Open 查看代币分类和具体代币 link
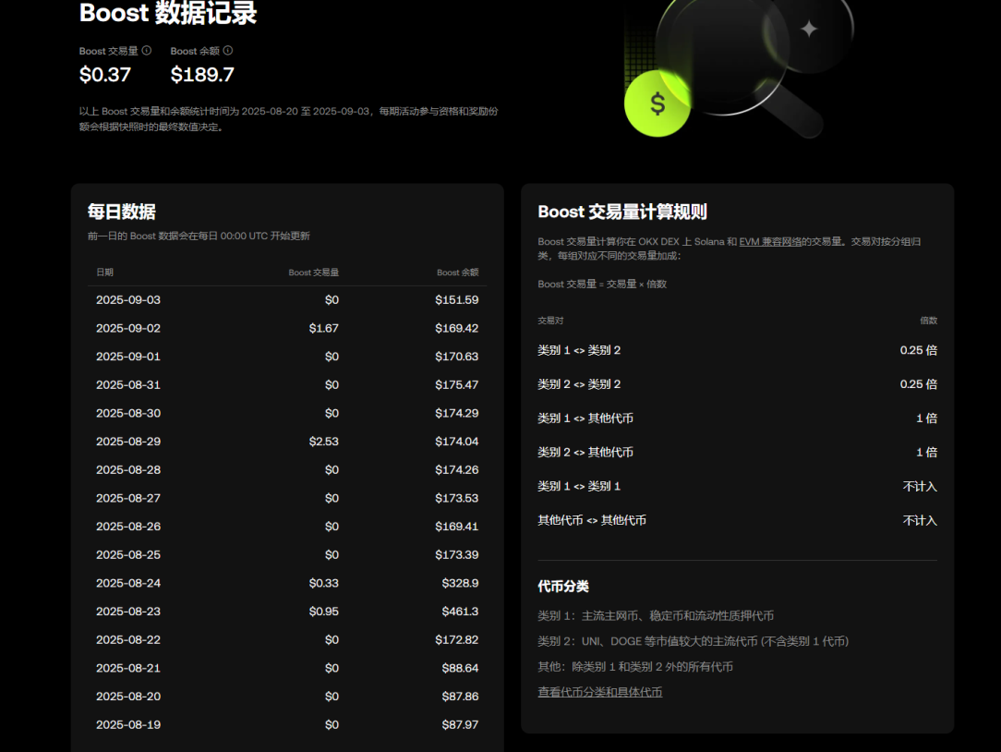Screen dimensions: 1001x752 [599, 691]
